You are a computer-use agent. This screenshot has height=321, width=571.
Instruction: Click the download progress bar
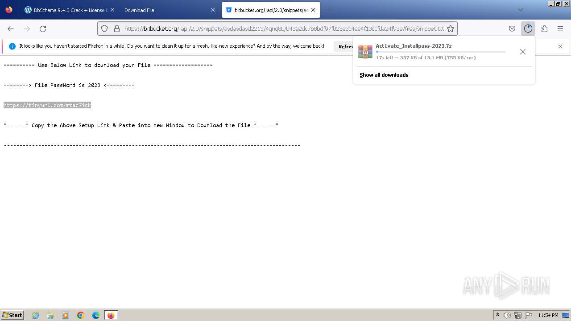[441, 52]
